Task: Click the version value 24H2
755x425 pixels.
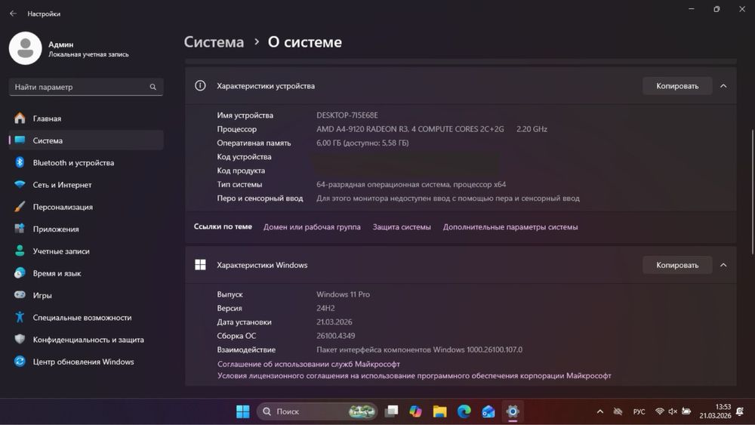Action: tap(325, 308)
